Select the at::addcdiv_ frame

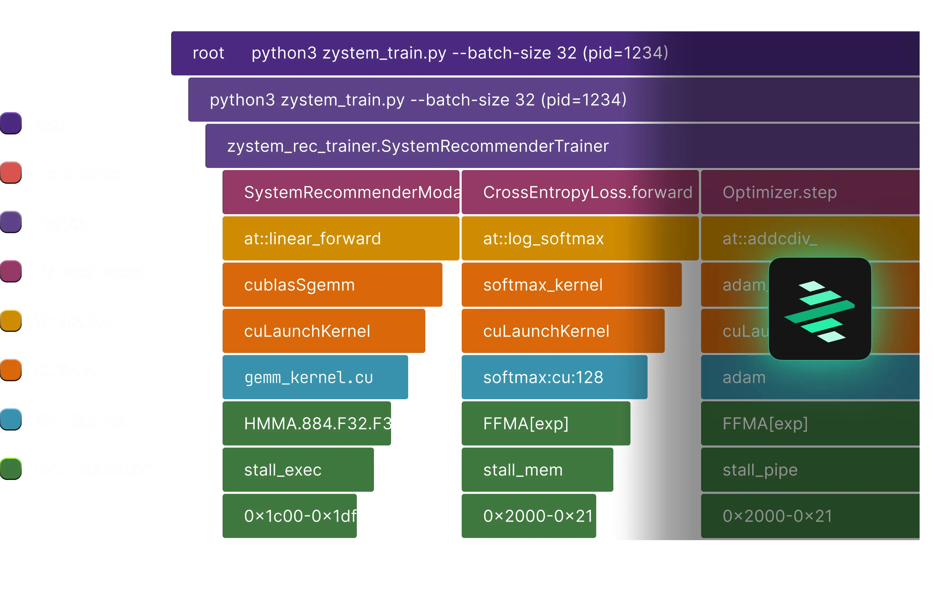click(x=810, y=238)
